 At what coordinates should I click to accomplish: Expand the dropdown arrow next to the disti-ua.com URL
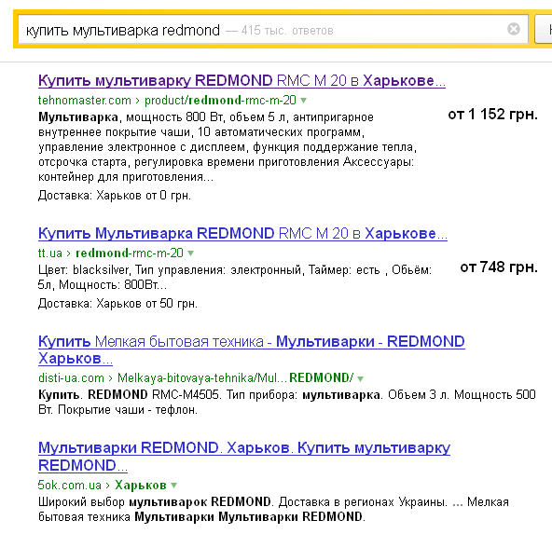pyautogui.click(x=360, y=379)
